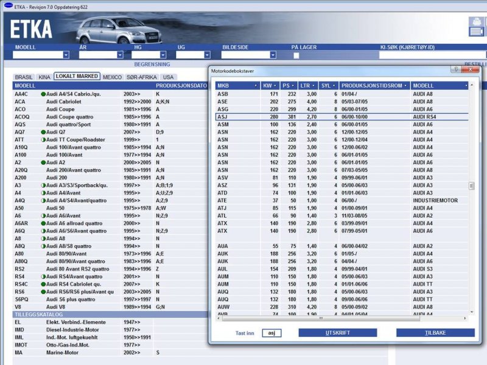Click the status icon beside Audi A4/Avant

[43, 192]
